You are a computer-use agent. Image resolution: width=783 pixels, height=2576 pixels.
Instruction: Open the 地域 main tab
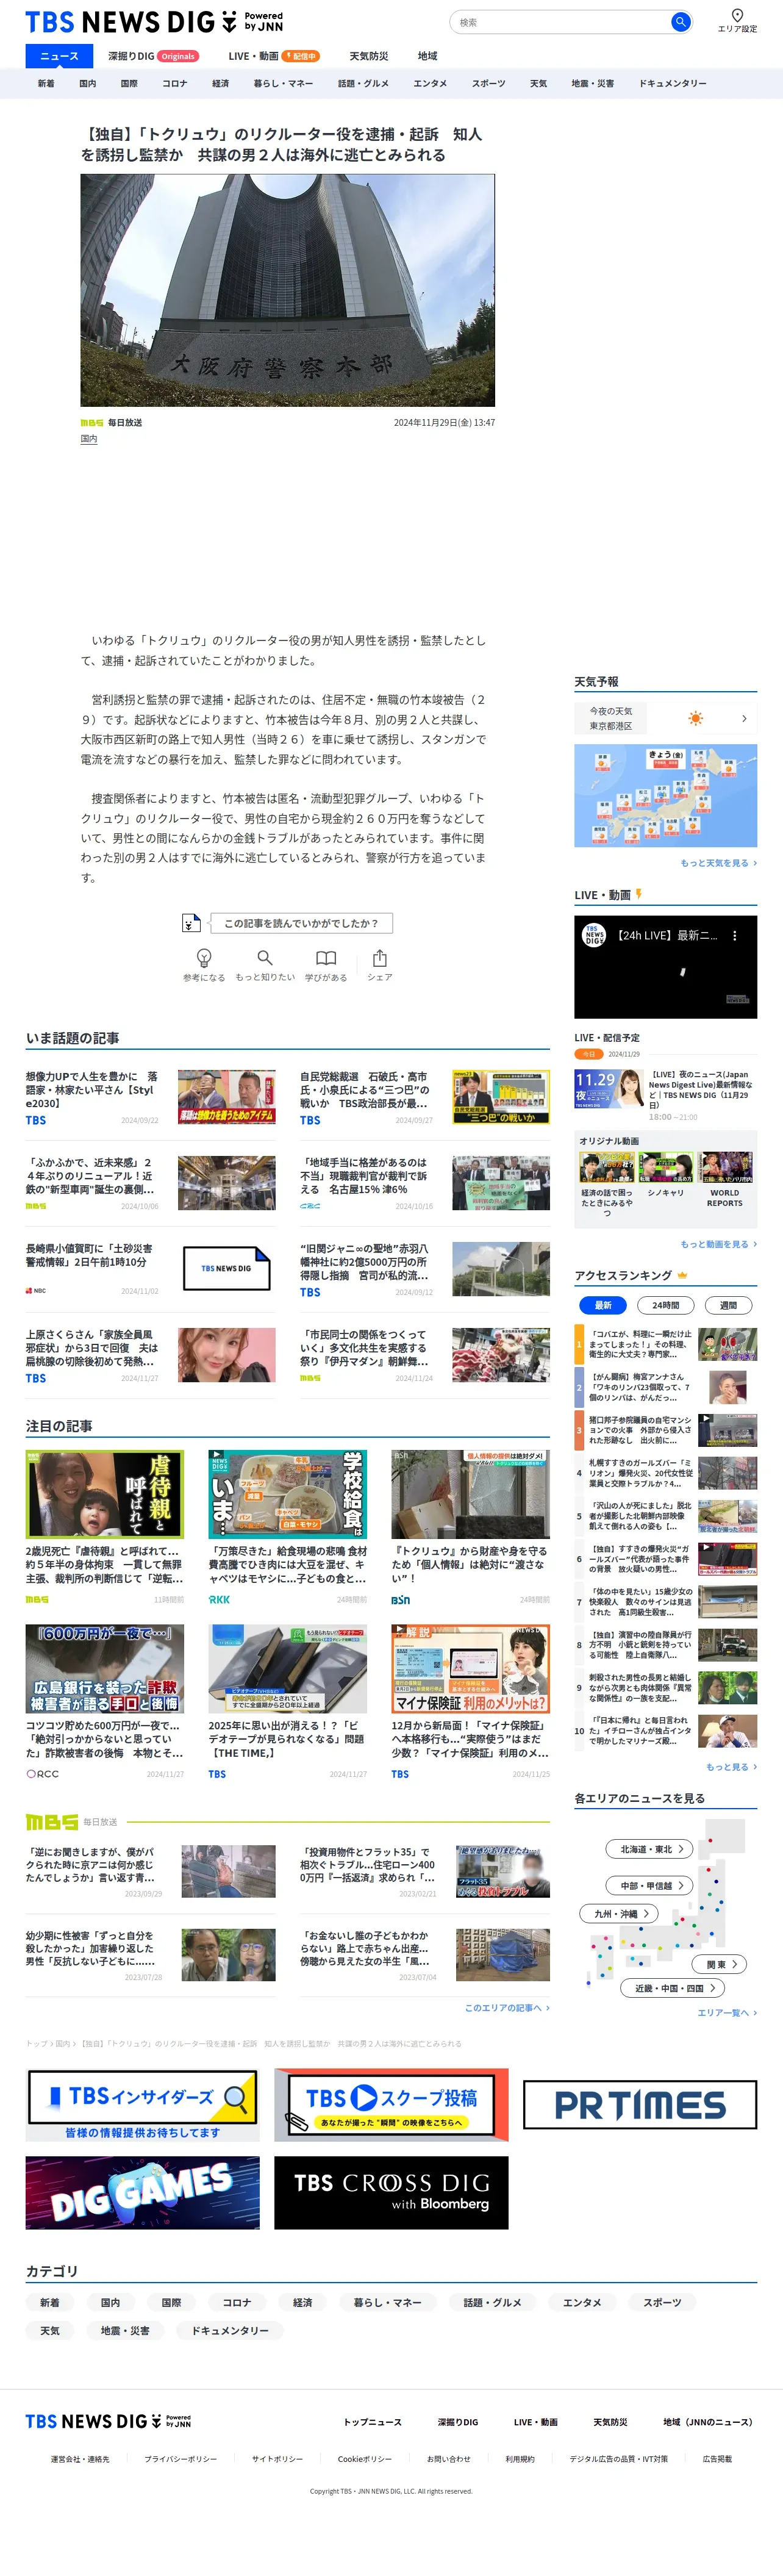427,56
